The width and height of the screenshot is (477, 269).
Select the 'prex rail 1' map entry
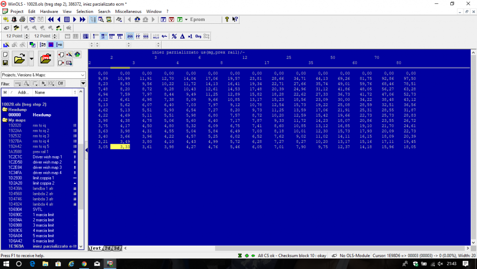click(x=41, y=151)
